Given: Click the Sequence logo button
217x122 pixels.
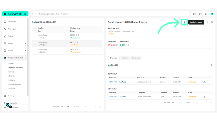Looking at the screenshot, I should click(15, 14).
